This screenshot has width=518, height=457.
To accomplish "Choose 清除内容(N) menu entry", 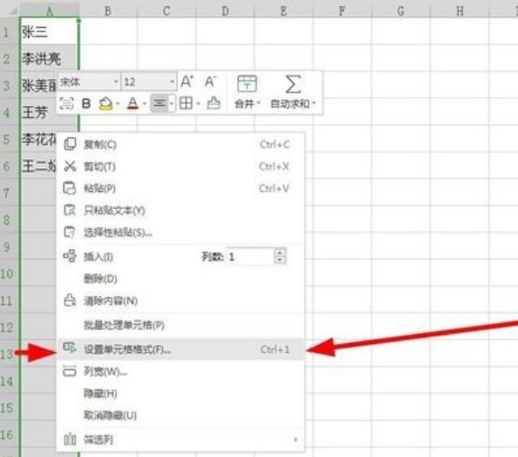I will point(180,300).
